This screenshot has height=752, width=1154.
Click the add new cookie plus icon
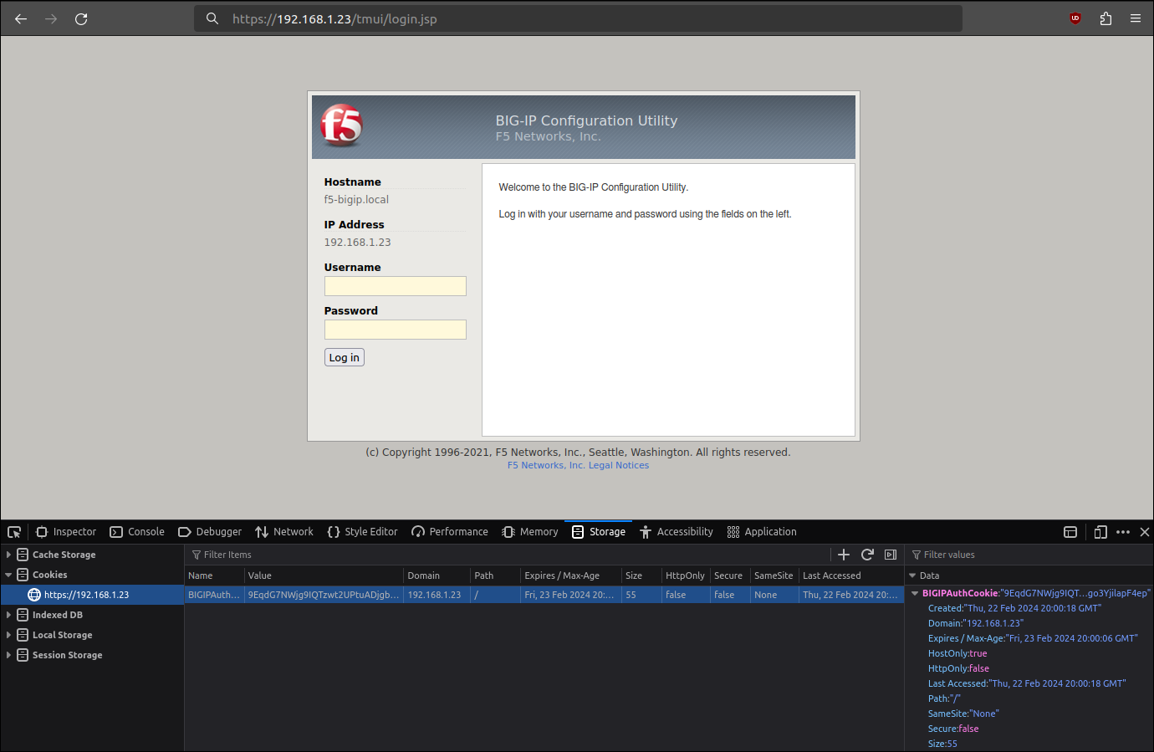click(844, 555)
